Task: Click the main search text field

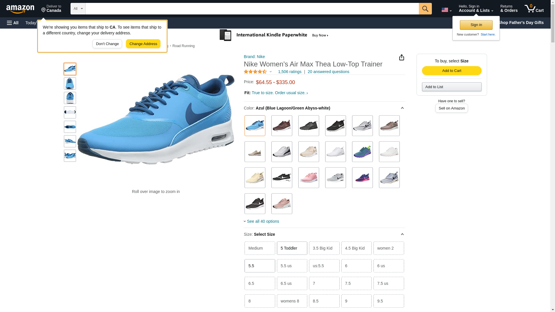Action: [x=251, y=9]
